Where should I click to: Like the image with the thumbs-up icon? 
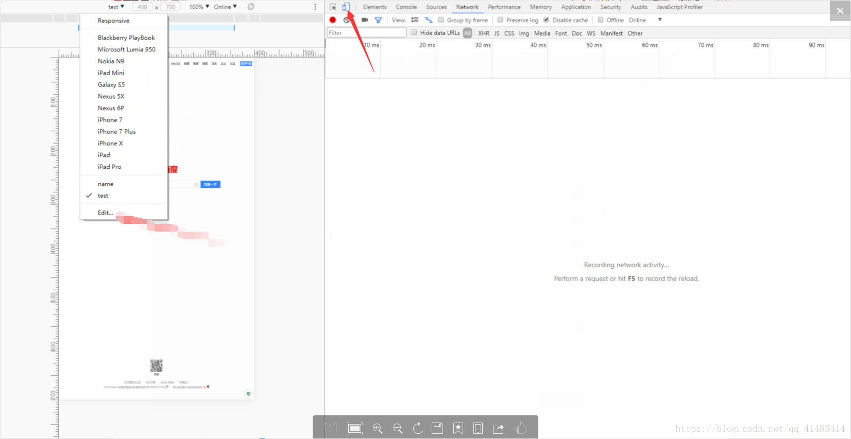(x=521, y=428)
